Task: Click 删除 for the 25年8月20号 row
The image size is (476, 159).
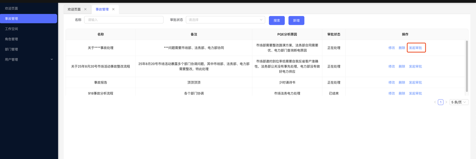Action: (402, 66)
